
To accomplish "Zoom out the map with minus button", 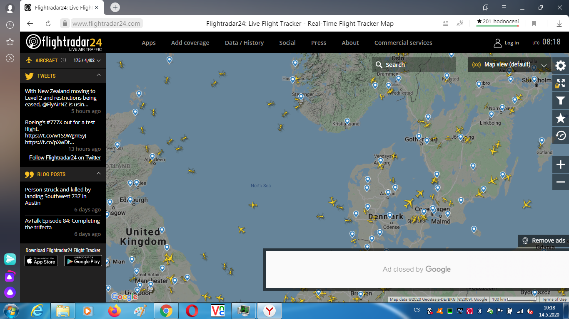I will click(x=561, y=182).
